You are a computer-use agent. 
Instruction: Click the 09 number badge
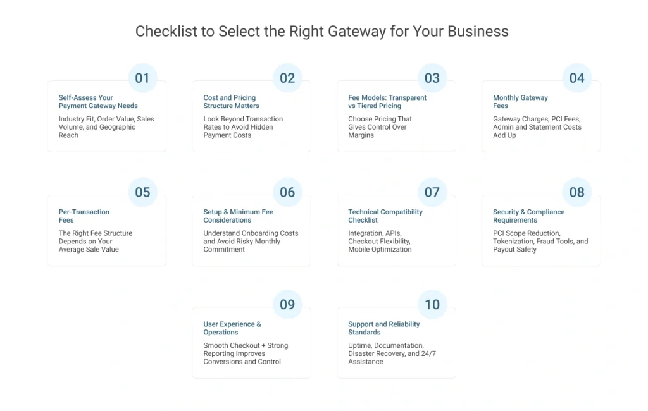287,305
